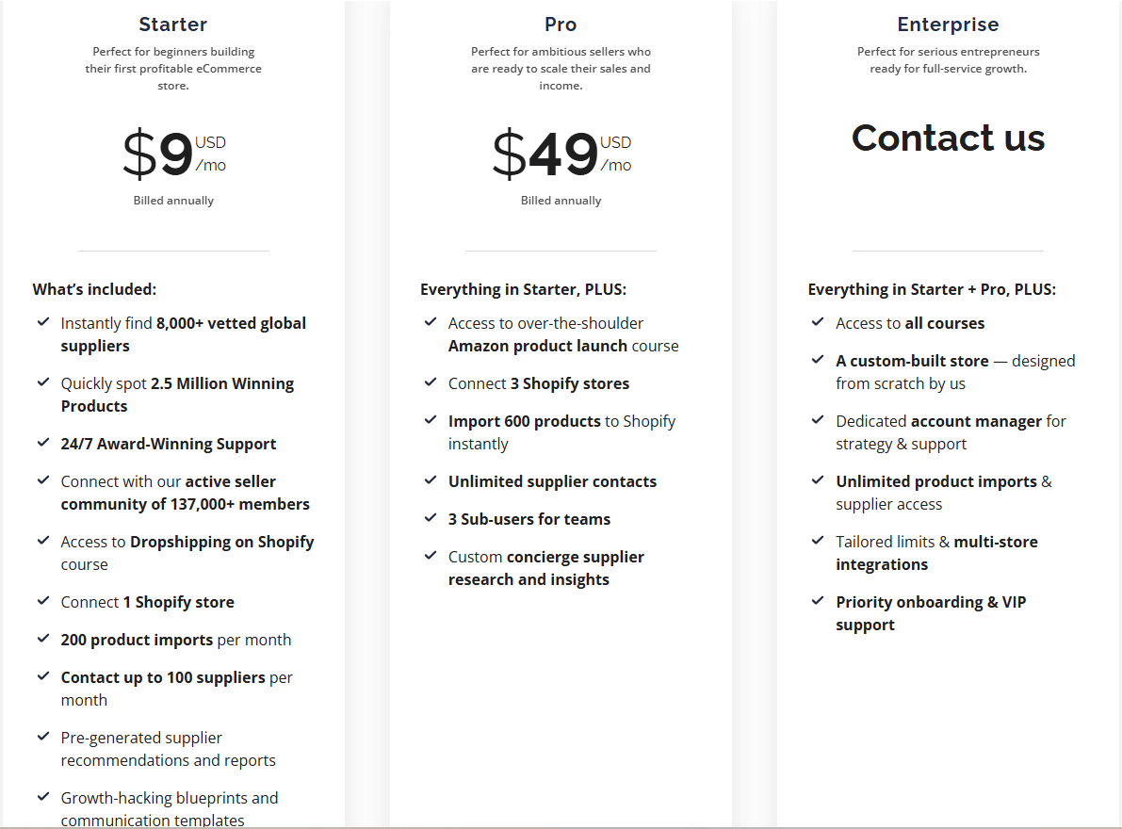1122x829 pixels.
Task: Click the $49 Pro price
Action: coord(545,155)
